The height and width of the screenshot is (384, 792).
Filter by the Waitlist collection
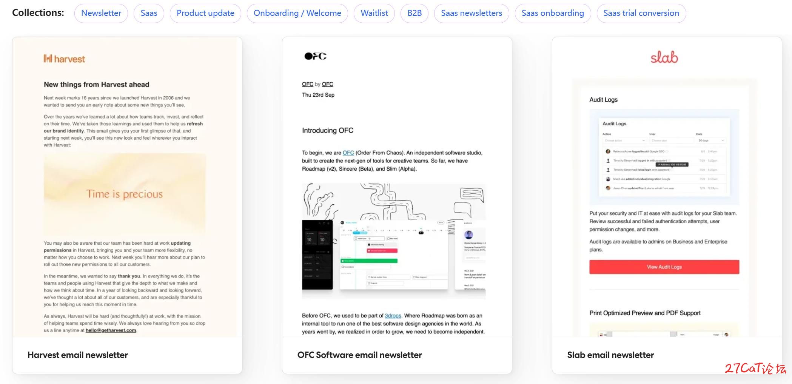[374, 13]
